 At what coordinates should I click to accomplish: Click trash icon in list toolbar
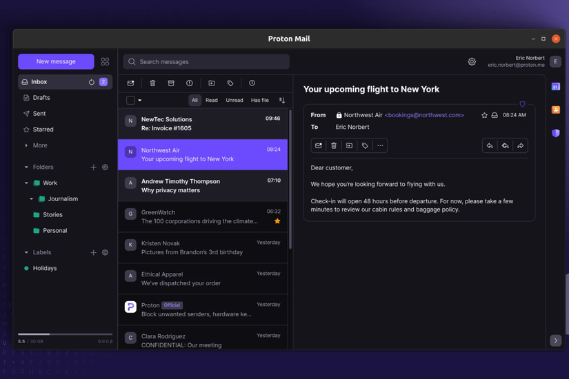153,83
